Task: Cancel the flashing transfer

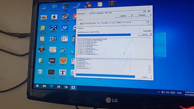Action: 144,34
